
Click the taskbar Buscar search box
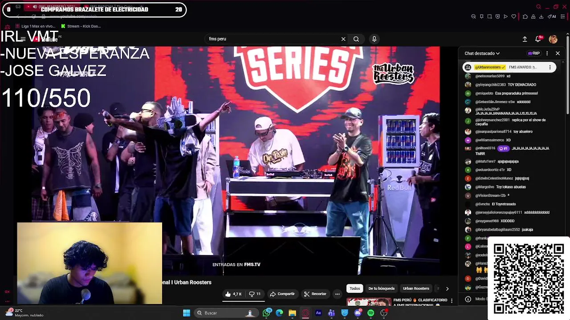pyautogui.click(x=227, y=313)
